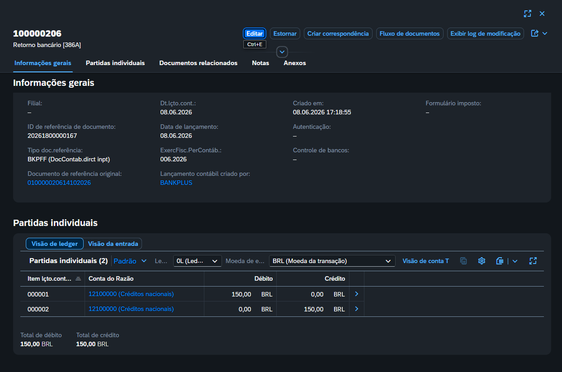The height and width of the screenshot is (372, 562).
Task: Expand the collapsed header chevron
Action: coord(282,52)
